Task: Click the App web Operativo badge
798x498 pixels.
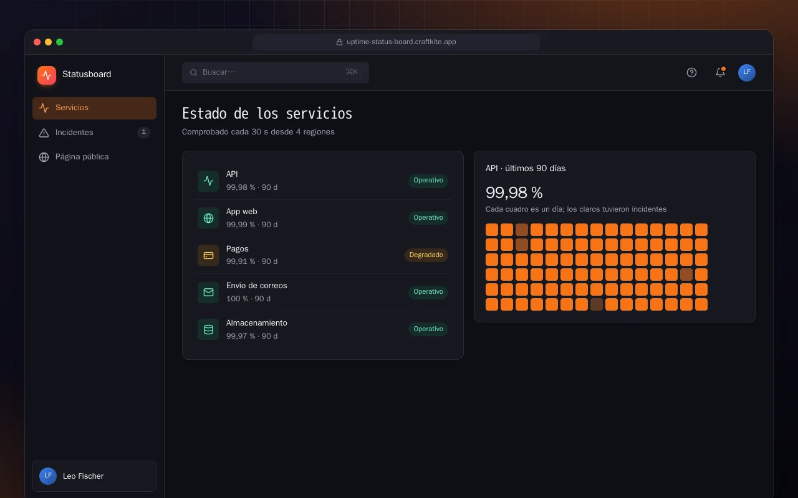Action: coord(428,218)
